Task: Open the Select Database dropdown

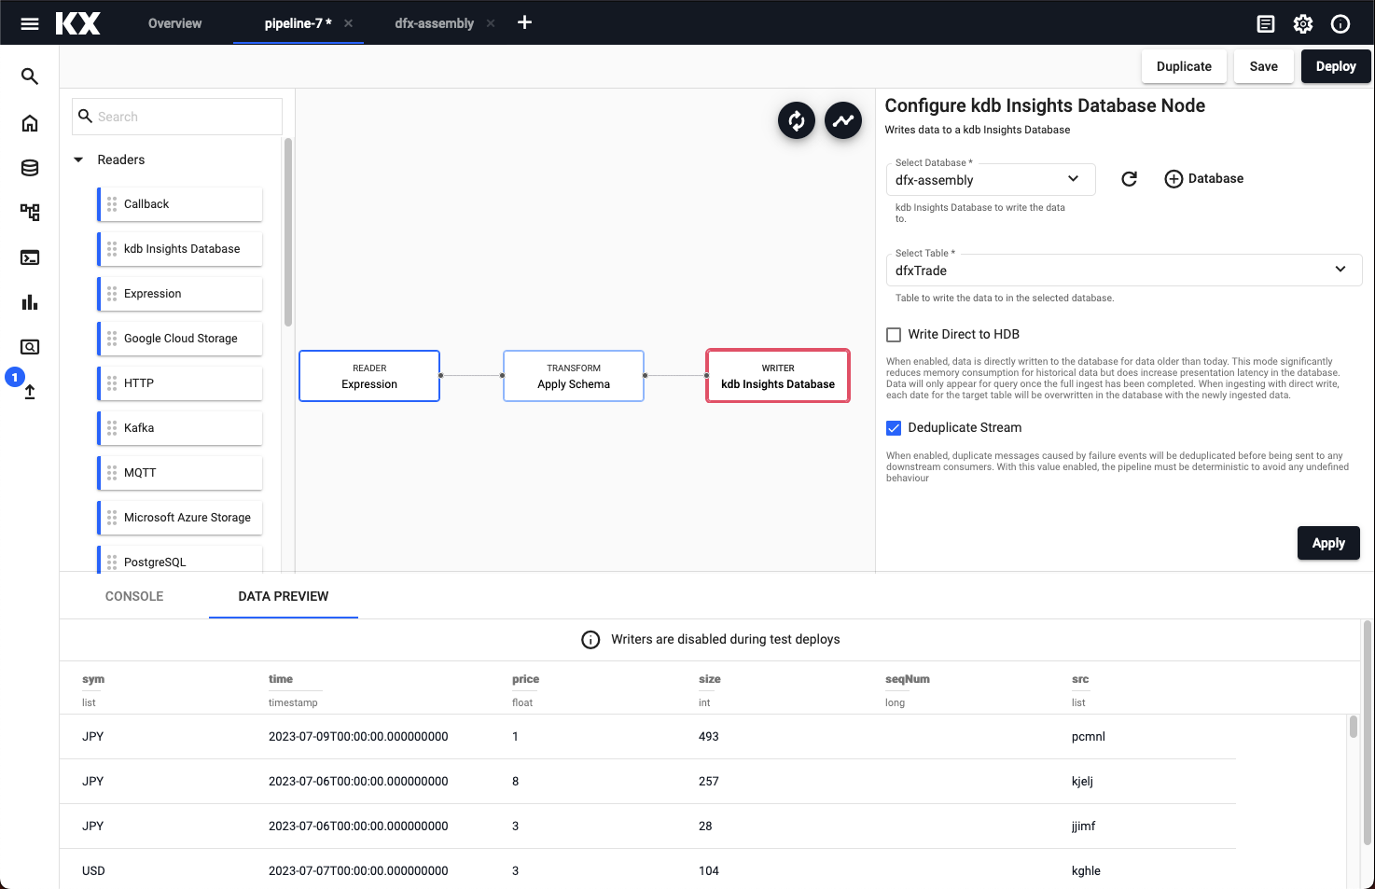Action: 990,179
